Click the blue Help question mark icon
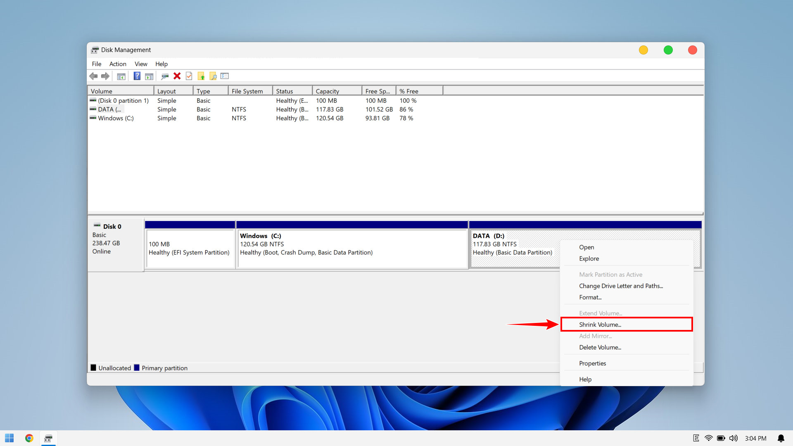This screenshot has height=446, width=793. (137, 76)
